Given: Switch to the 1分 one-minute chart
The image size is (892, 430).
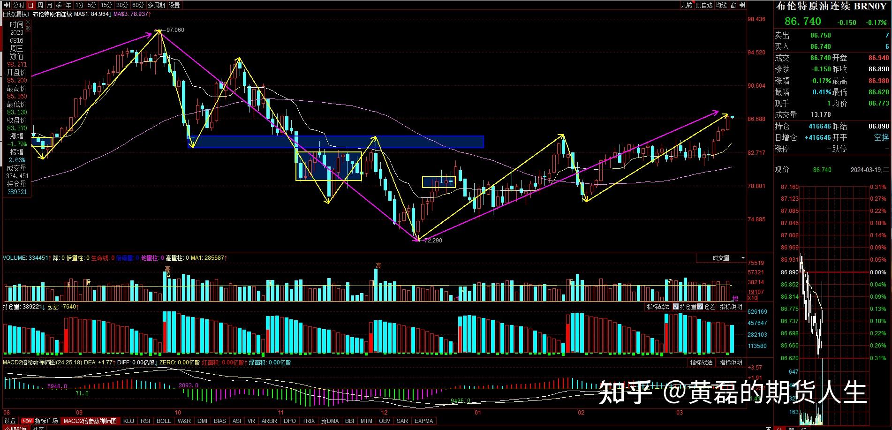Looking at the screenshot, I should pos(79,5).
